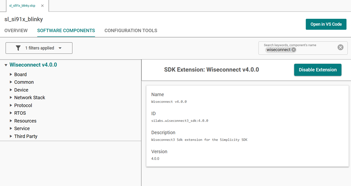
Task: Clear the search field using the circled X icon
Action: (x=340, y=47)
